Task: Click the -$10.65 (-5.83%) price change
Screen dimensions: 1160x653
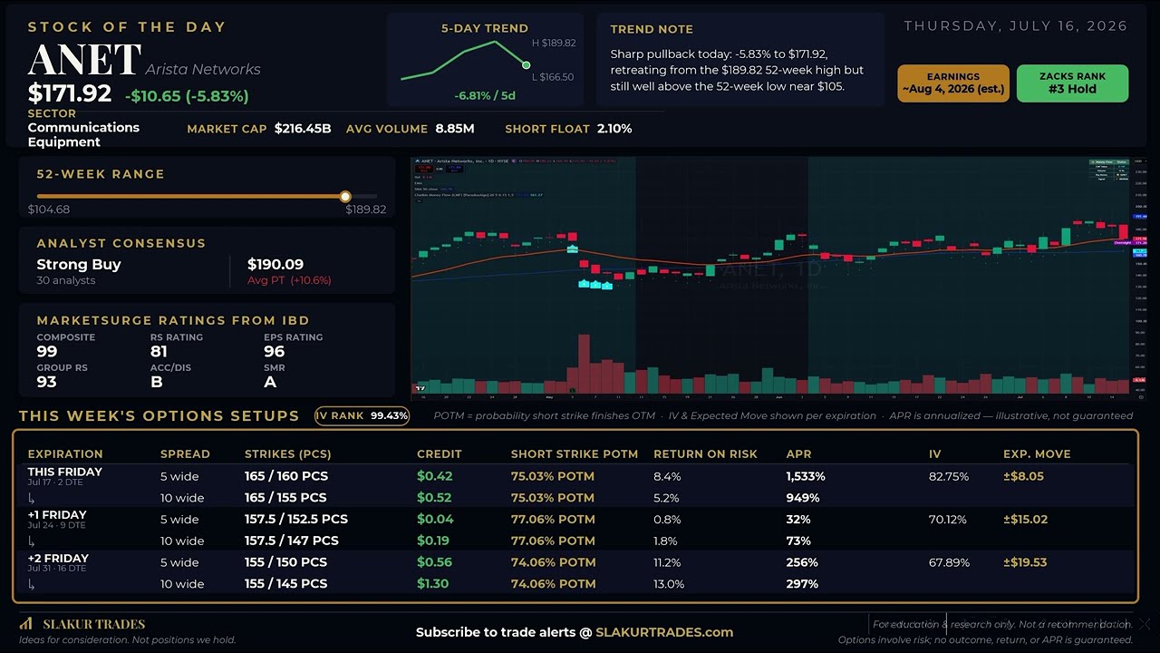Action: (187, 95)
